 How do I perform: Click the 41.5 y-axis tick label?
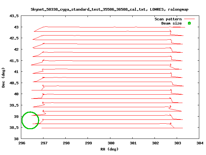(x=14, y=61)
